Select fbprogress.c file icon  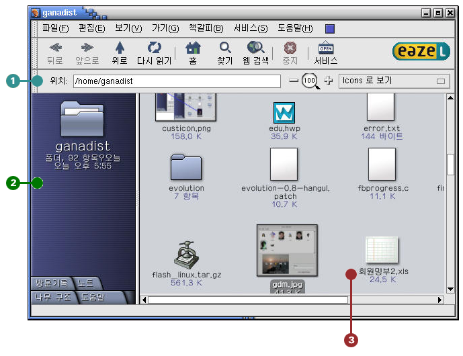click(x=382, y=164)
